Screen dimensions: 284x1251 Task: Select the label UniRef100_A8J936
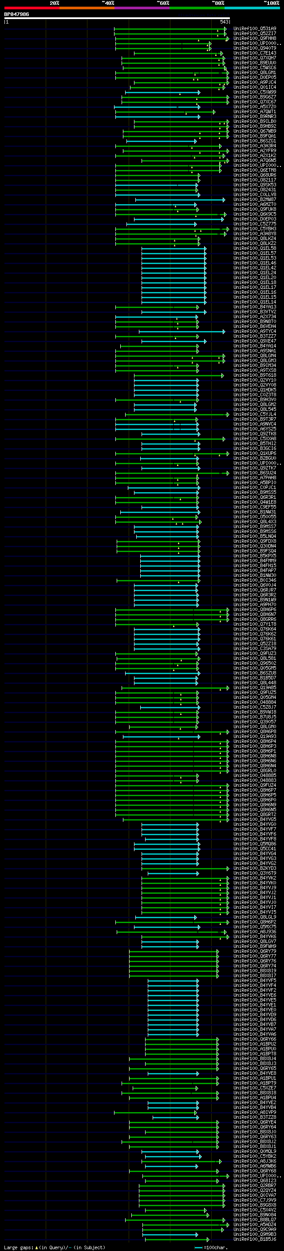[255, 931]
